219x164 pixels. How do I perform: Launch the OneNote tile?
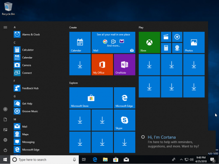point(124,65)
